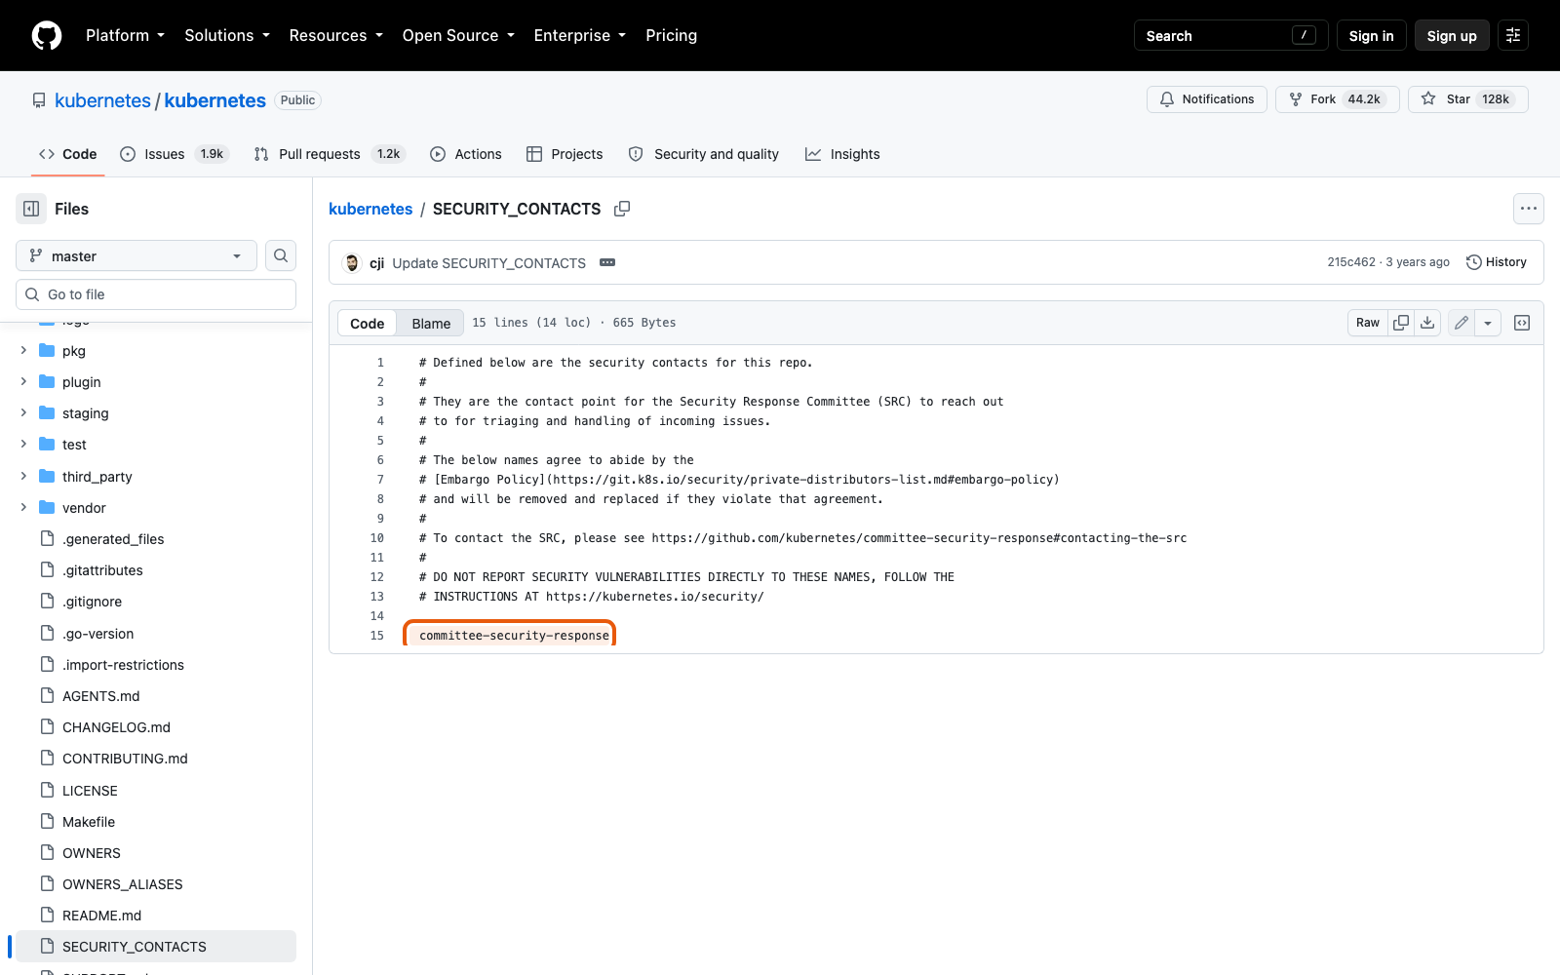Edit file with the pencil icon

coord(1462,323)
